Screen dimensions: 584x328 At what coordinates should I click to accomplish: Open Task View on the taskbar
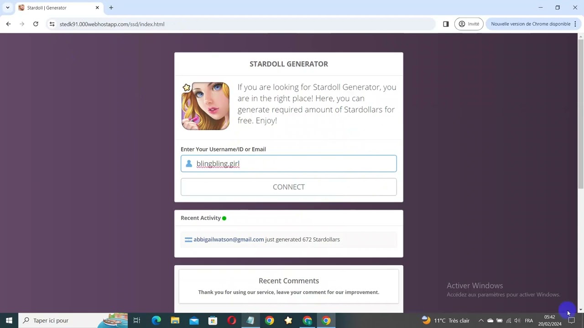(136, 321)
